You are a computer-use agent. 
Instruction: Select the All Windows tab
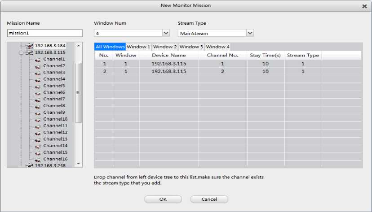pyautogui.click(x=110, y=47)
